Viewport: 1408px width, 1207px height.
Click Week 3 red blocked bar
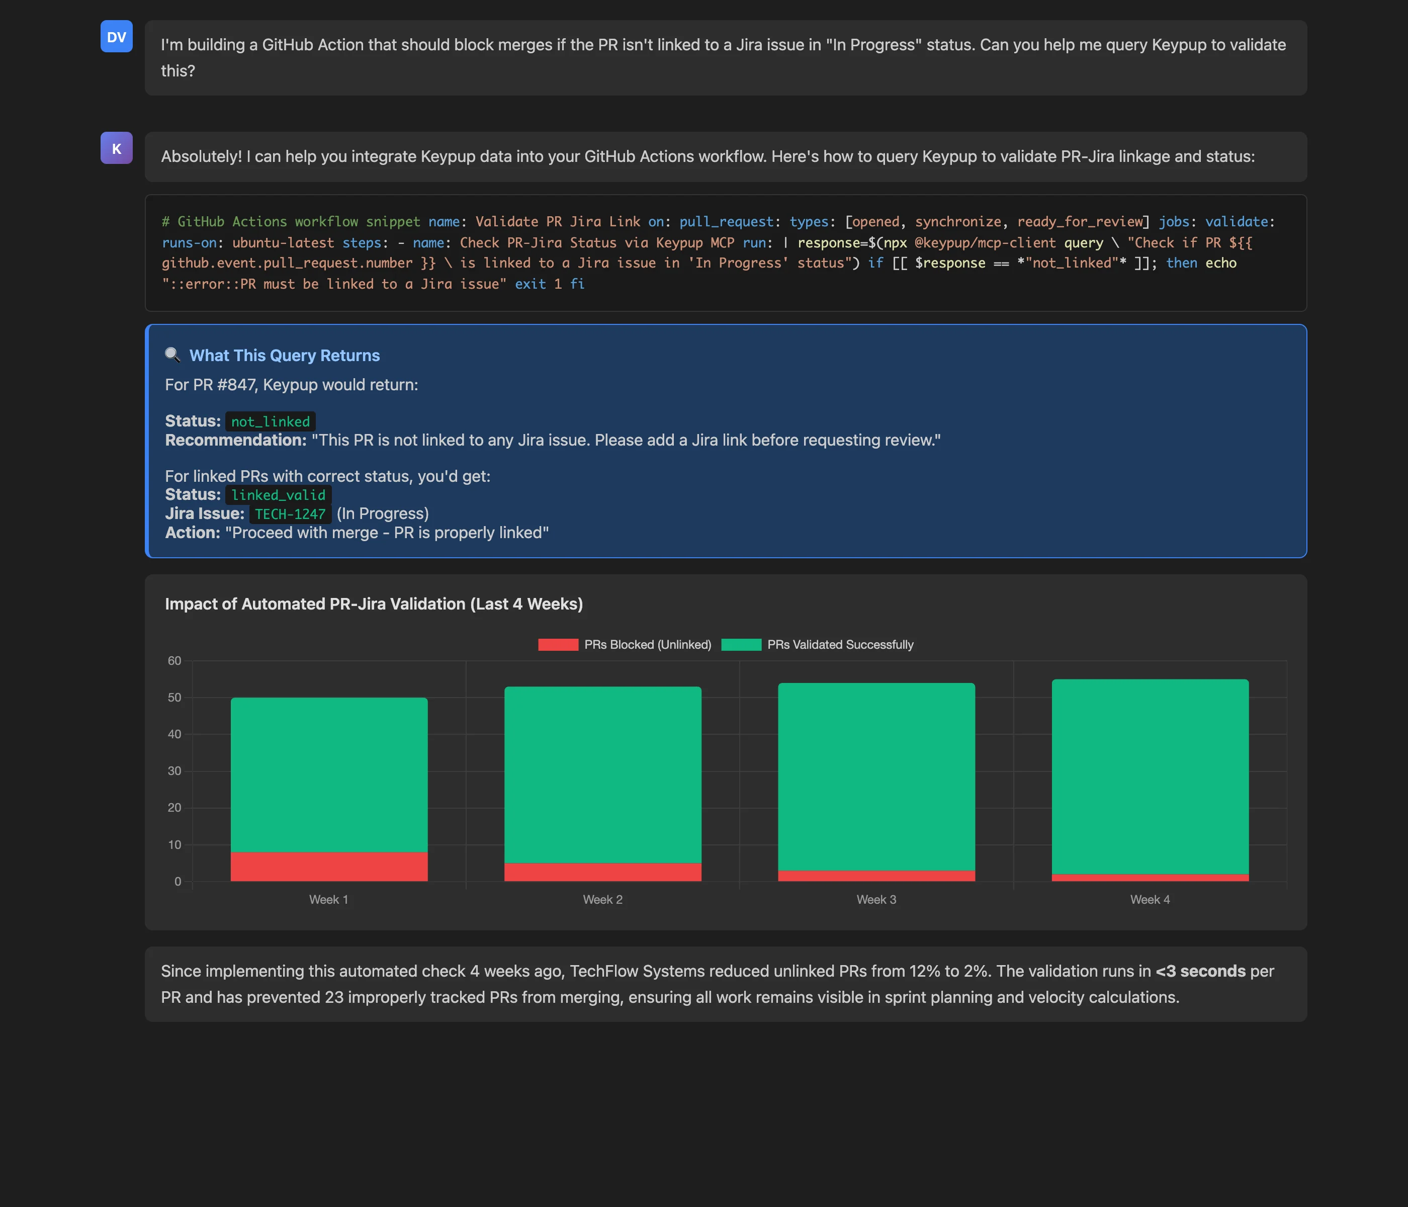[x=876, y=876]
